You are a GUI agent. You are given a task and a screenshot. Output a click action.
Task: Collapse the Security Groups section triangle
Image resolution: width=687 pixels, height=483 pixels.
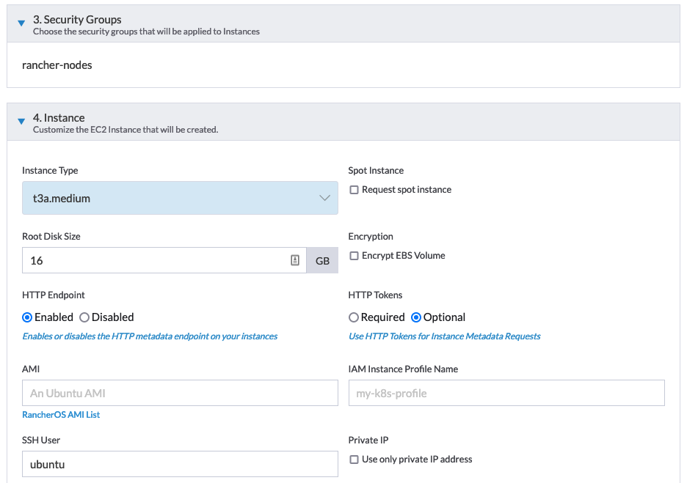21,23
